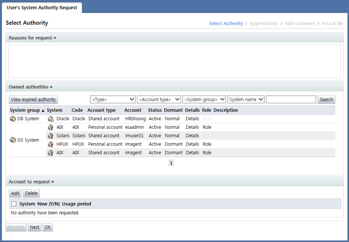Click the View expired authority button

(x=33, y=100)
